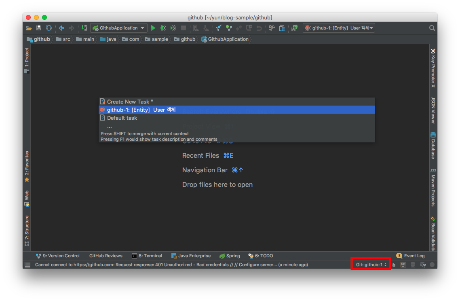The width and height of the screenshot is (460, 301).
Task: Select github-1: [Entity] User task in popup
Action: (237, 110)
